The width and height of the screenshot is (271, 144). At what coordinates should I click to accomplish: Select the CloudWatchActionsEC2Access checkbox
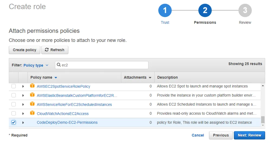pyautogui.click(x=14, y=113)
